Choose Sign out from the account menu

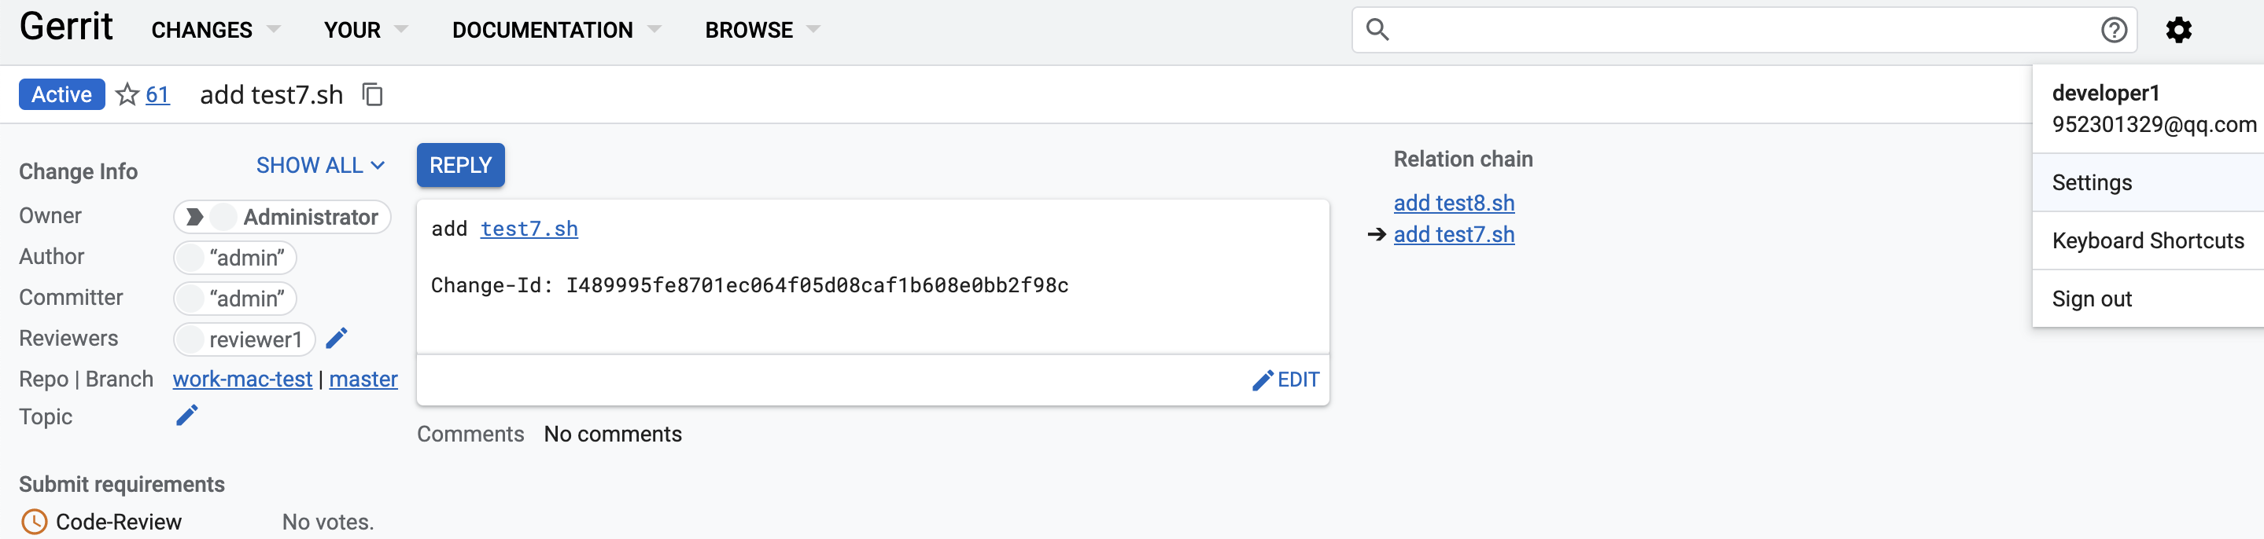point(2092,299)
